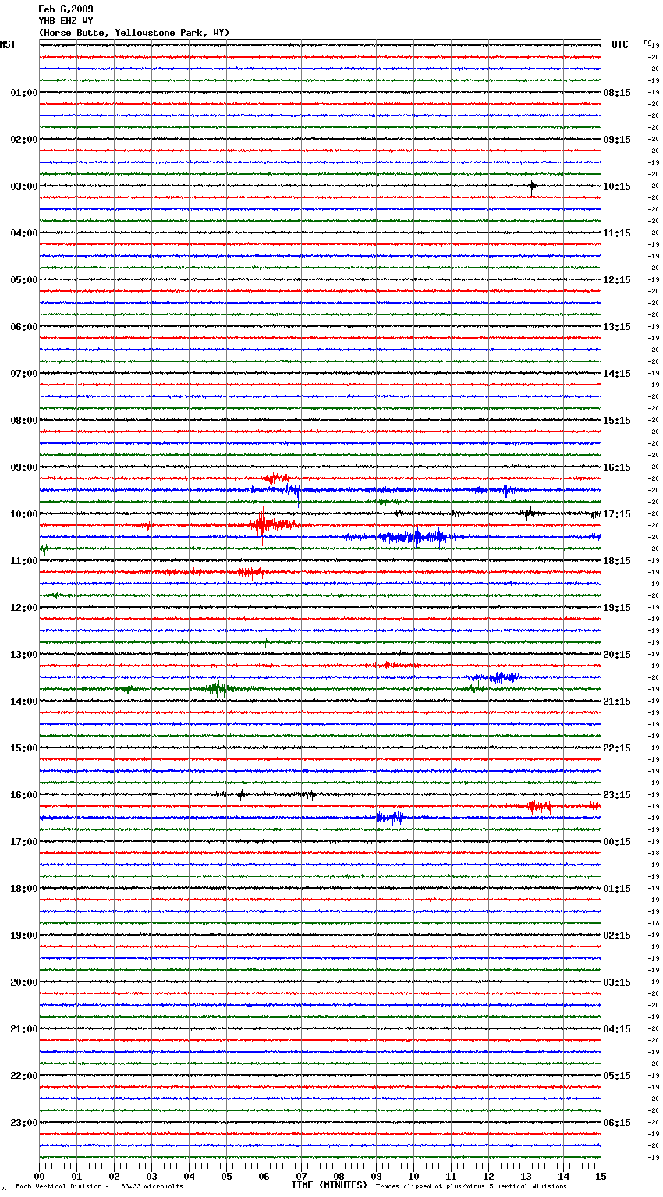Click the 83.33 microvolts vertical division note
This screenshot has height=1197, width=663.
click(x=99, y=1187)
